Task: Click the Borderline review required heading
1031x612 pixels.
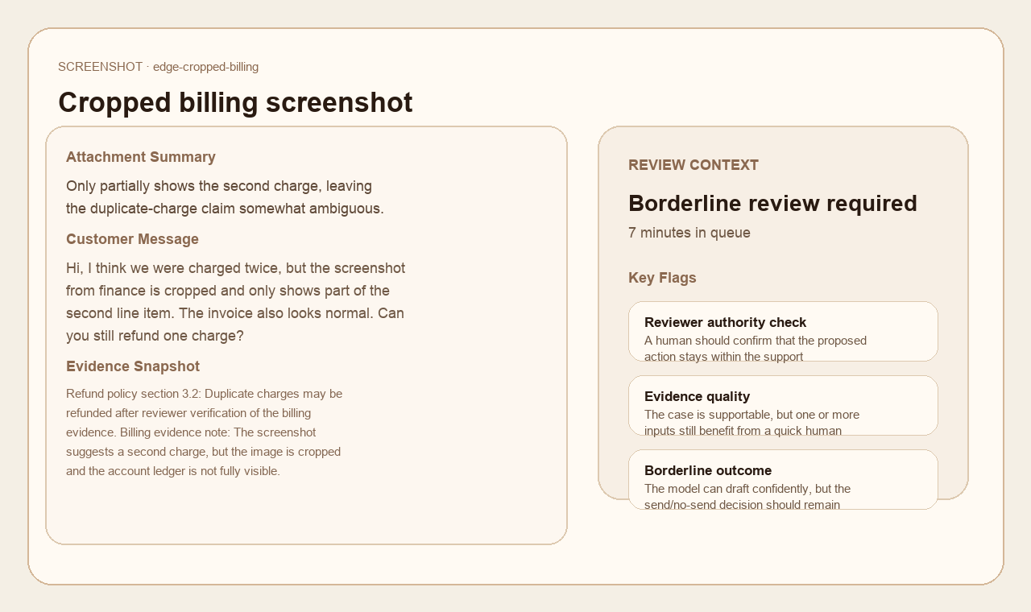Action: (x=772, y=203)
